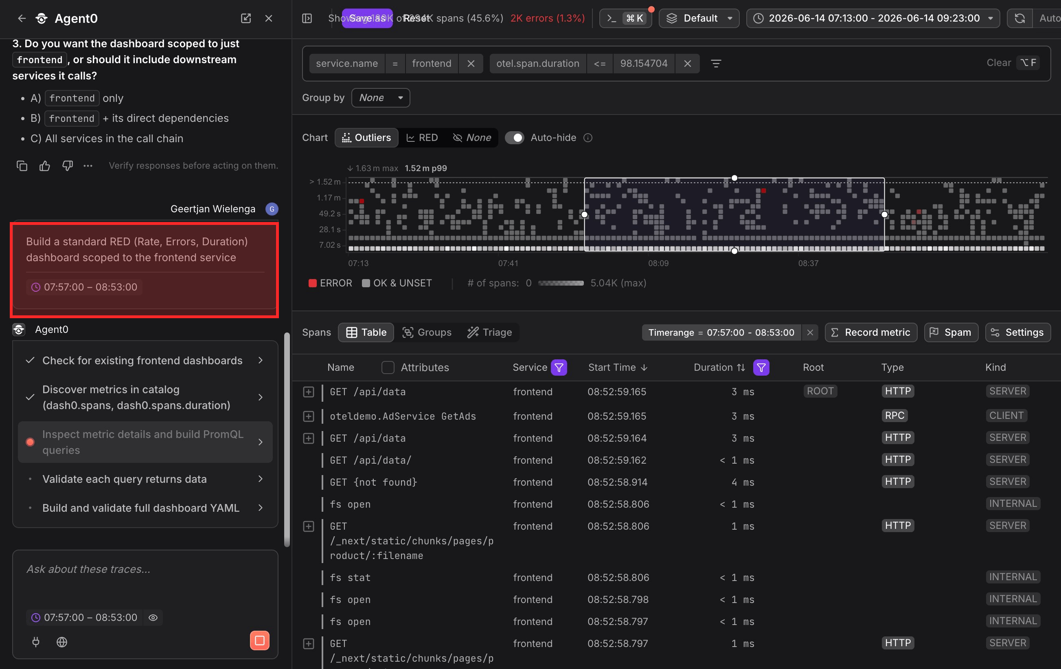
Task: Click the Agent0 avatar icon
Action: pos(19,330)
